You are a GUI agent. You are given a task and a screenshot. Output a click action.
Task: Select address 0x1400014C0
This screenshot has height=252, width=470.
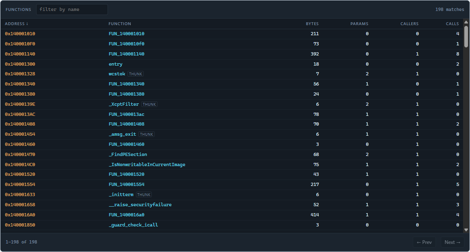click(x=20, y=164)
